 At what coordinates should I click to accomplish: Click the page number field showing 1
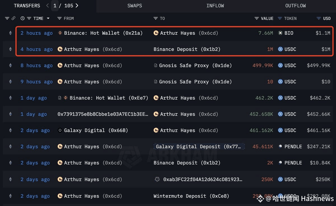click(x=55, y=6)
